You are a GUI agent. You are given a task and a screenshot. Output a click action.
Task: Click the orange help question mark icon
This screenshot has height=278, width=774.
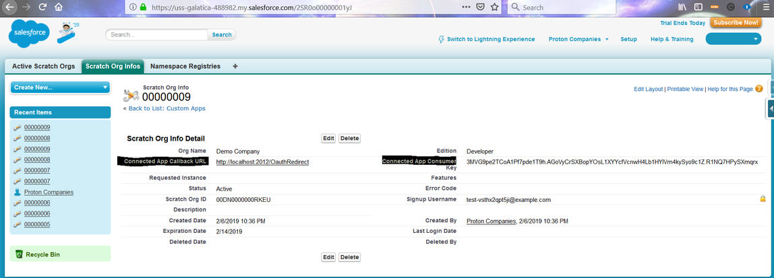click(759, 90)
